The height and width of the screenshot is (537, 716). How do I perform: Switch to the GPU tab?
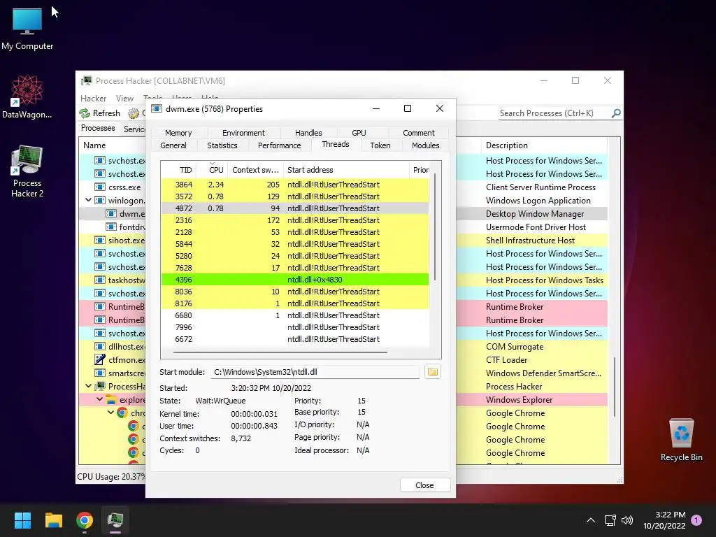coord(359,133)
